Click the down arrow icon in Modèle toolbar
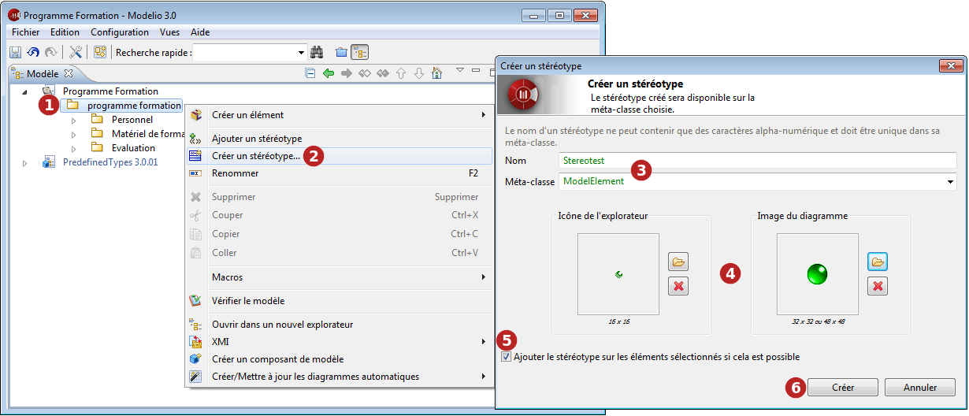The width and height of the screenshot is (969, 416). point(419,73)
